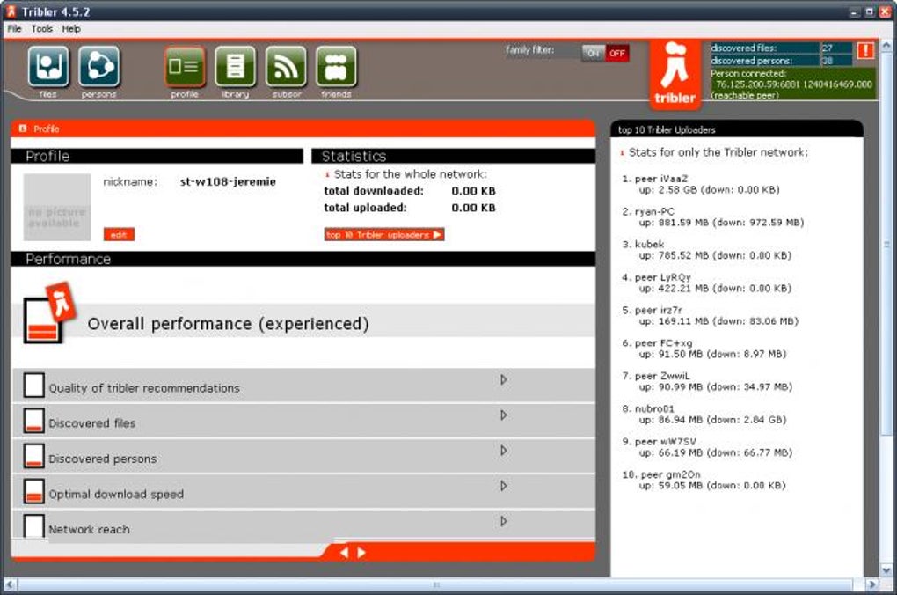Expand the Optimal download speed arrow

pyautogui.click(x=503, y=486)
